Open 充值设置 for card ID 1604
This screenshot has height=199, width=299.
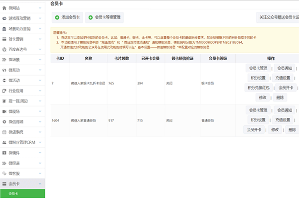click(x=283, y=120)
